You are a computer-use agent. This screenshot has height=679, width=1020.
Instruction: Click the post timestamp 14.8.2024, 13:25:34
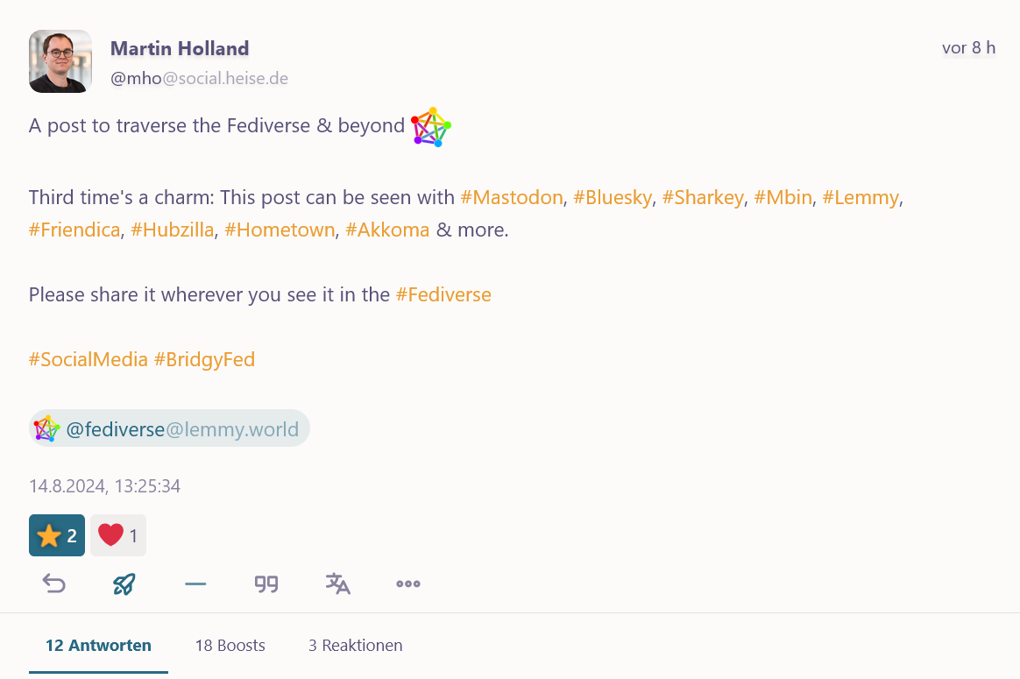pos(104,486)
